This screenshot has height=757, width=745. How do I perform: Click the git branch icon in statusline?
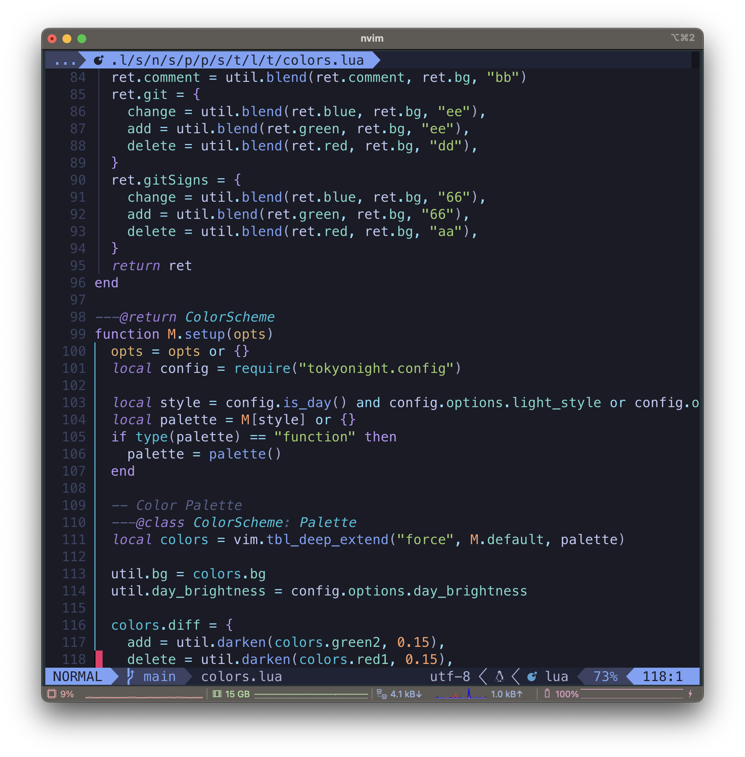tap(131, 677)
